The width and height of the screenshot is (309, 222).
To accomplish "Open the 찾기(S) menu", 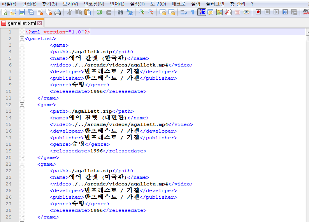I will coord(49,4).
